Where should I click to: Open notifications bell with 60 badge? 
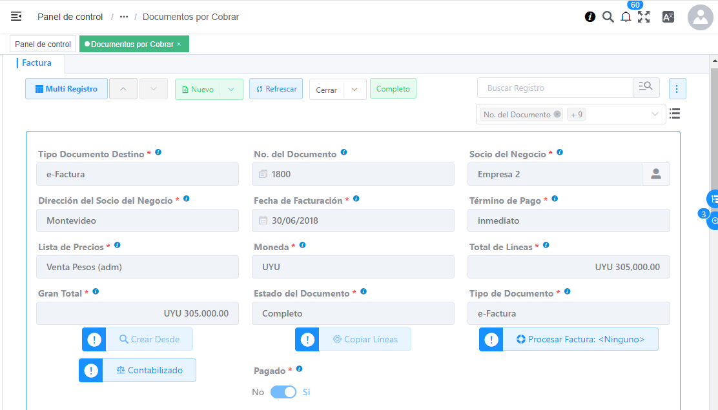point(626,17)
